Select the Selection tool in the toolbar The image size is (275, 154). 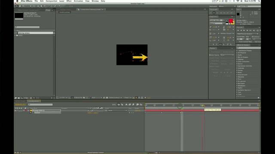(17, 6)
